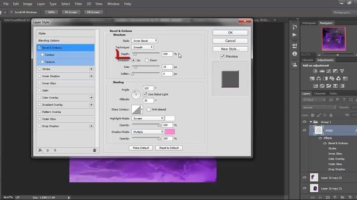
Task: Add an Exposure adjustment
Action: [x=335, y=71]
